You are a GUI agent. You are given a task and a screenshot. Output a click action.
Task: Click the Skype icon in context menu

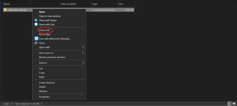click(36, 20)
